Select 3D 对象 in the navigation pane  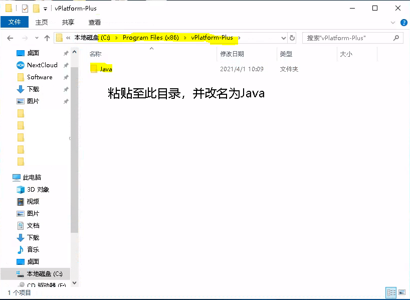pos(38,190)
